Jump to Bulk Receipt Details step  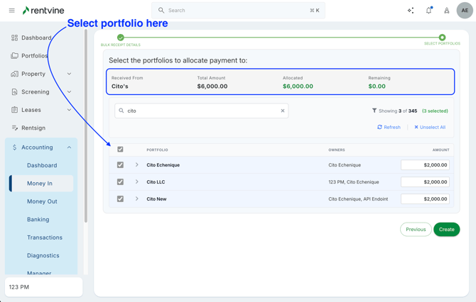coord(121,38)
